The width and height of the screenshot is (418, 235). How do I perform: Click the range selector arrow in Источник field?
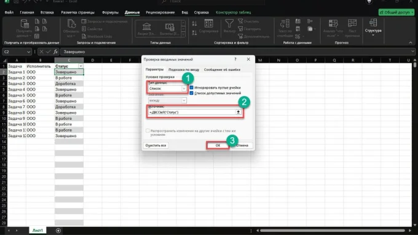tap(239, 113)
